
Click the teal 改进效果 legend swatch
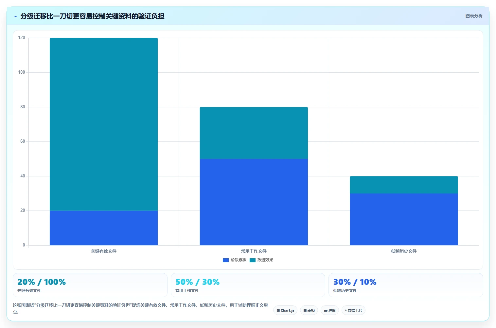click(x=253, y=260)
